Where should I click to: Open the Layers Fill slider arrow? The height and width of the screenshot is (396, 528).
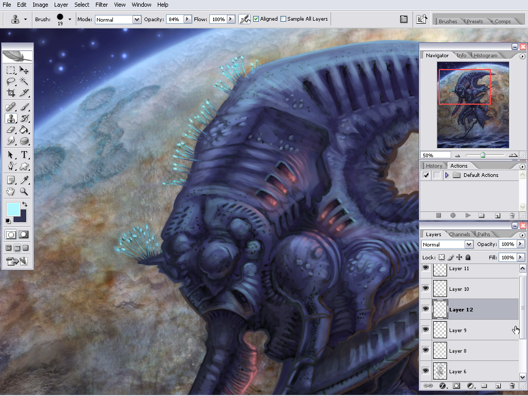[520, 258]
